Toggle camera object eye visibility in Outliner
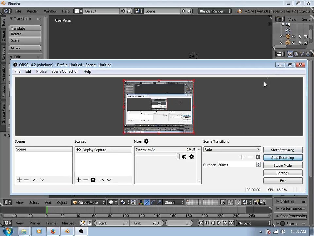 pos(294,37)
